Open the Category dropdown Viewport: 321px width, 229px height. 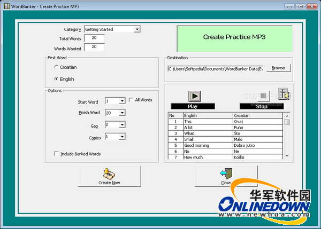click(x=137, y=29)
